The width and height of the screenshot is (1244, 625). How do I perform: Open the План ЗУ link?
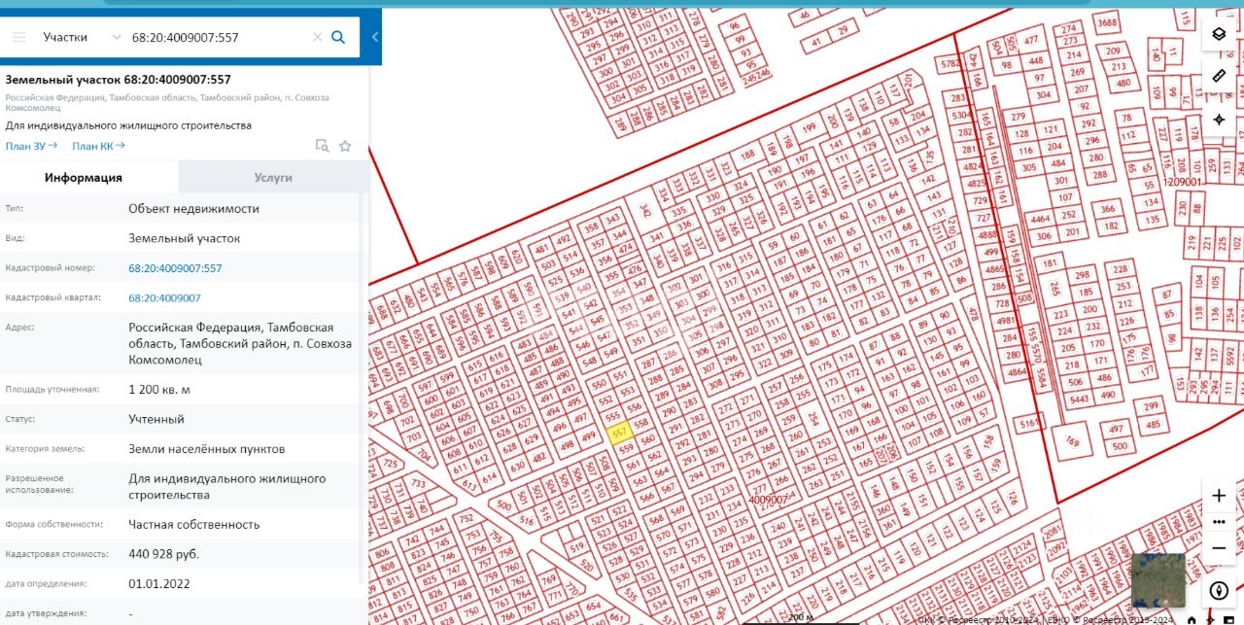pyautogui.click(x=31, y=146)
